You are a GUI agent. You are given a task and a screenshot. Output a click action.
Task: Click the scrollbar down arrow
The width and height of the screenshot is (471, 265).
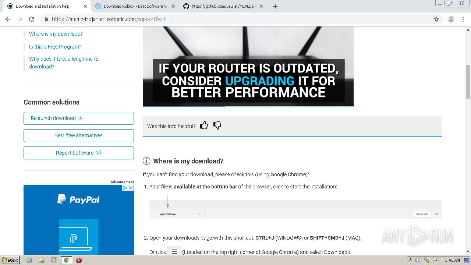click(468, 252)
